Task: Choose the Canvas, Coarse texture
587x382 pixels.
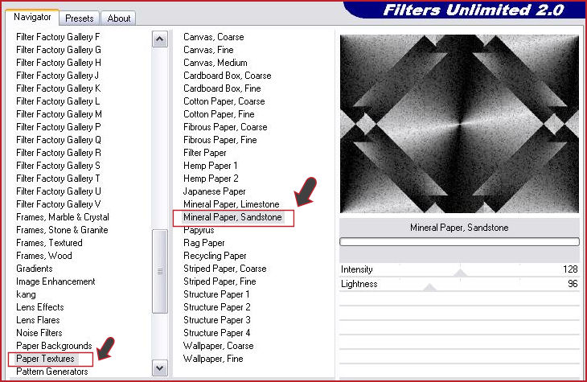Action: (216, 37)
